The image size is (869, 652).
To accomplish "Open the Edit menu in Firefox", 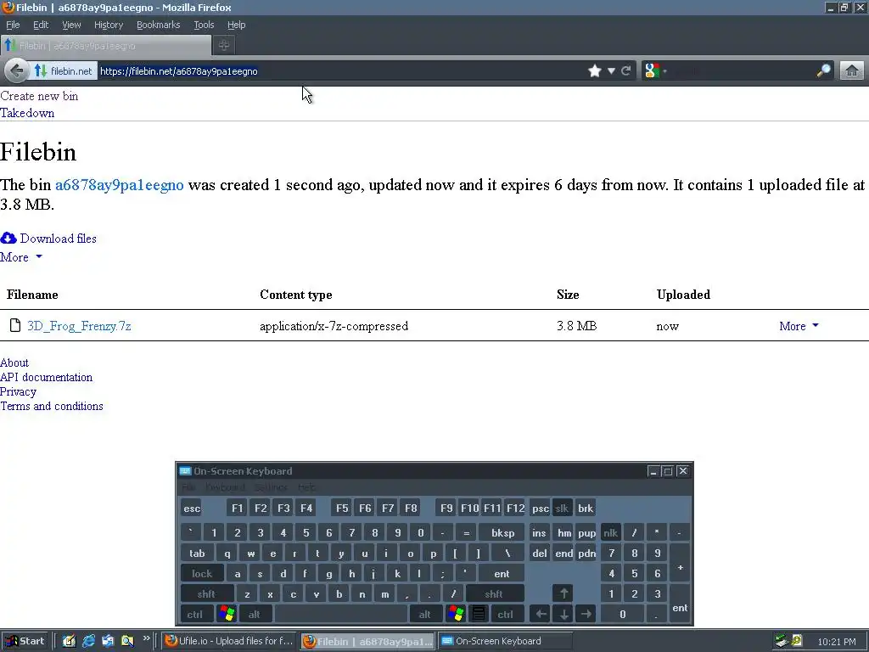I will tap(41, 25).
